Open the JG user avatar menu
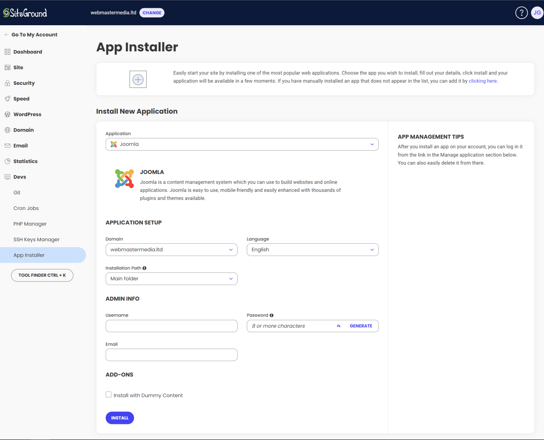Screen dimensions: 544x440 [x=537, y=13]
